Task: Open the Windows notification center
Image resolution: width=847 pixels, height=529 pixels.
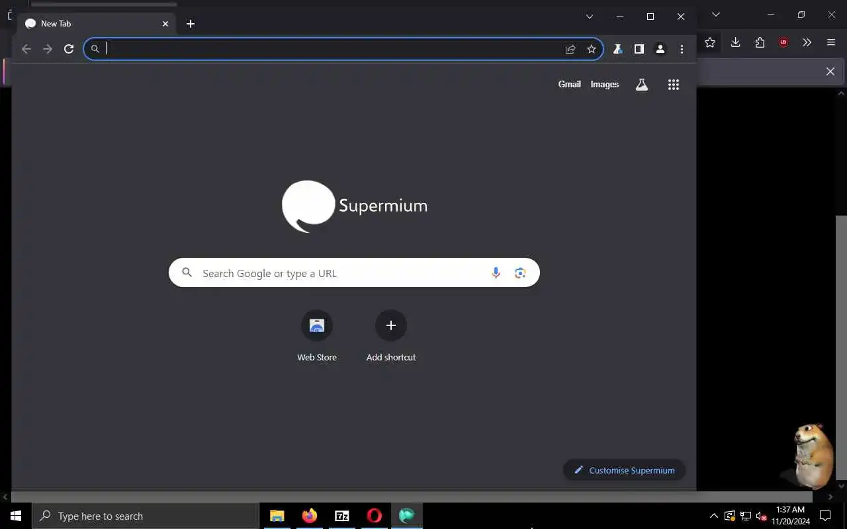Action: point(825,516)
